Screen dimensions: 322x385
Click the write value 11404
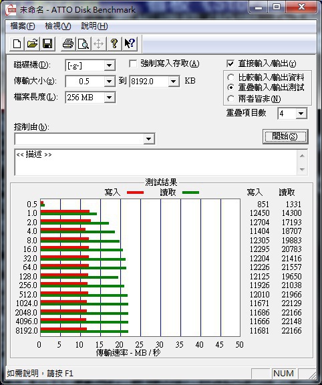pyautogui.click(x=259, y=231)
